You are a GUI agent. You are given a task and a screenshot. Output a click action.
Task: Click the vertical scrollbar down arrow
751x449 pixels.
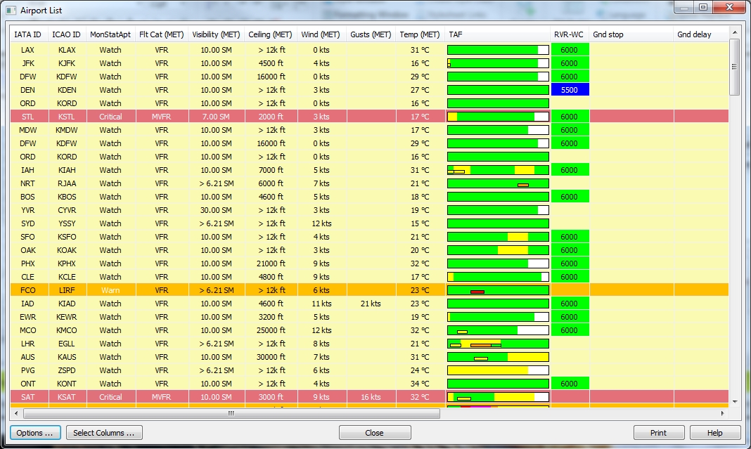(x=735, y=402)
